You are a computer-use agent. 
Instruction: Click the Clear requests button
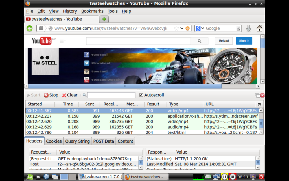tap(70, 95)
